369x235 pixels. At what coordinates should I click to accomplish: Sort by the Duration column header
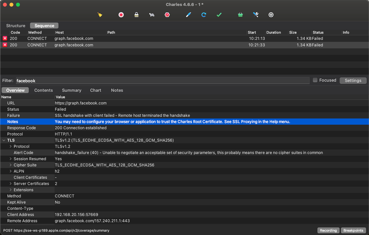point(274,33)
